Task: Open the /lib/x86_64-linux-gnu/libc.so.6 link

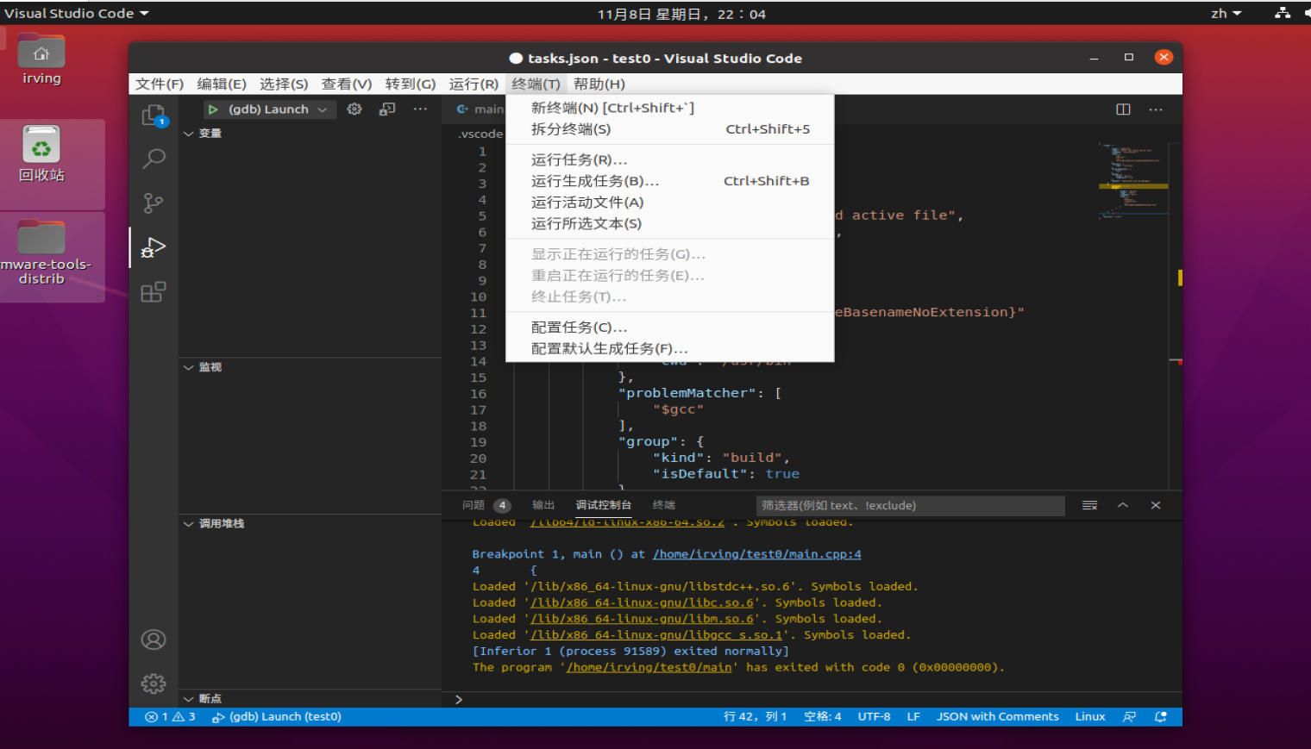Action: coord(643,602)
